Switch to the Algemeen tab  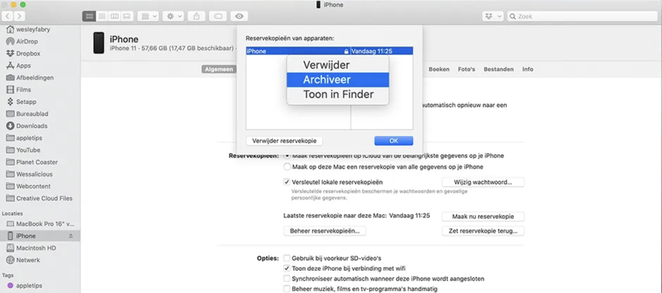point(219,69)
